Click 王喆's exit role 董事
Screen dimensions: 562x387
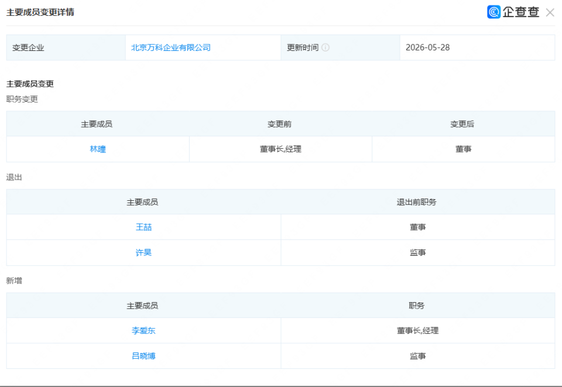tap(418, 227)
